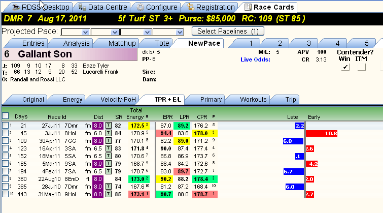
Task: Open the first Projected Pace dropdown
Action: [x=85, y=33]
